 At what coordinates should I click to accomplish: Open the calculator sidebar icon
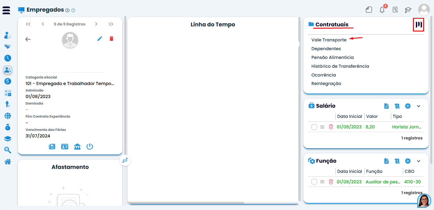pos(8,93)
